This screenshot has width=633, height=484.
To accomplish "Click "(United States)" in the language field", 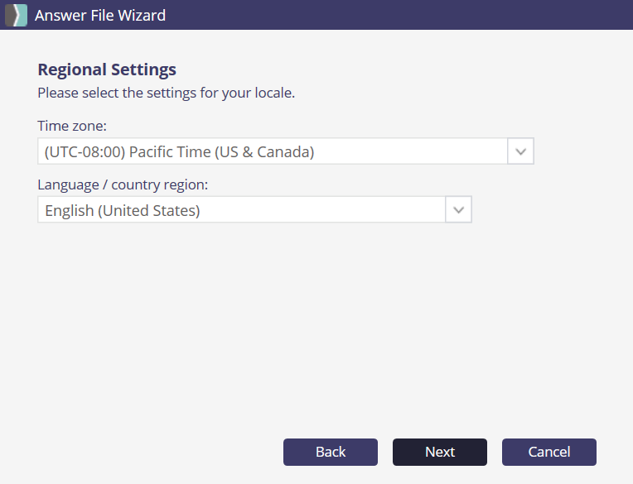I will click(149, 211).
